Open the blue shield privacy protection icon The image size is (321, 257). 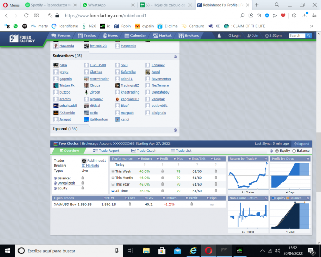(x=267, y=16)
